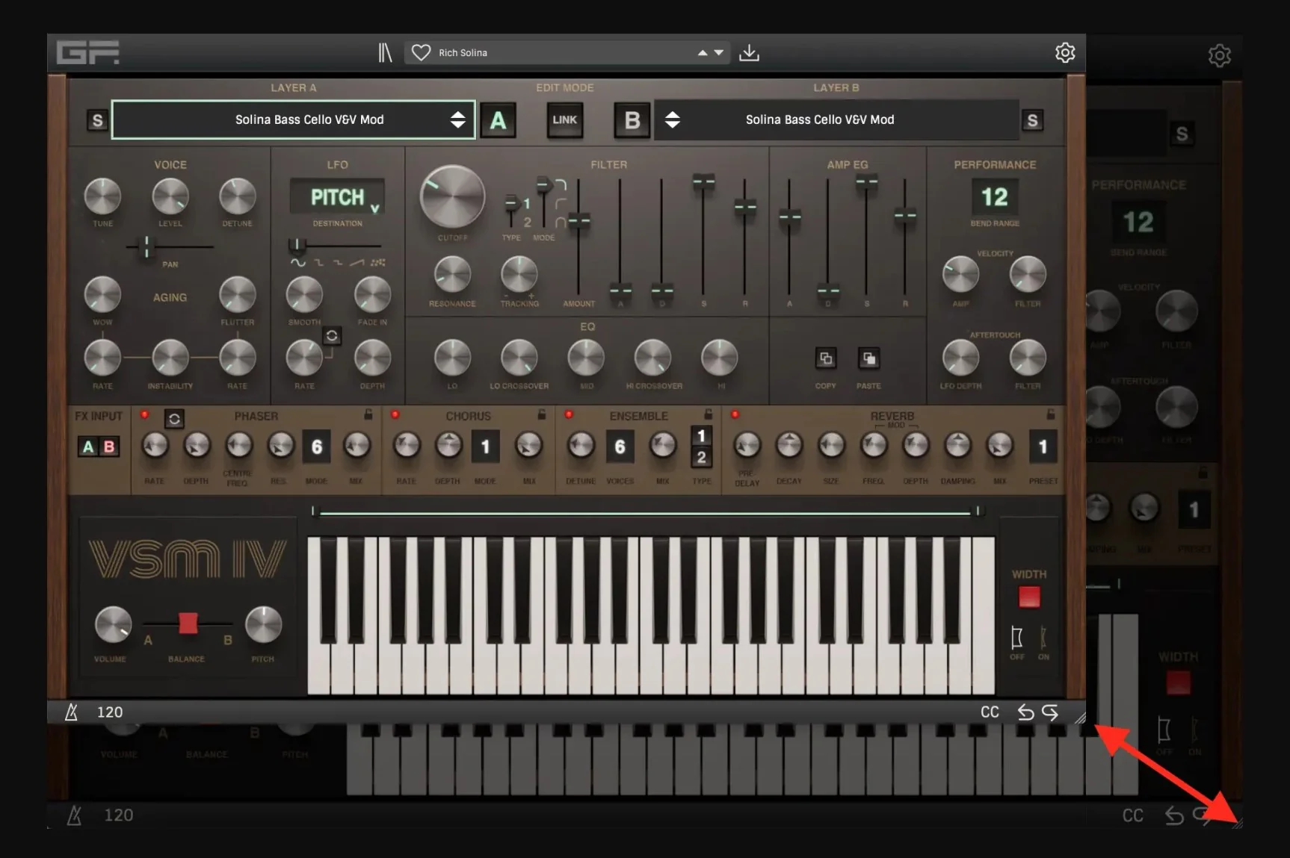Click the Chorus lock icon

coord(542,414)
